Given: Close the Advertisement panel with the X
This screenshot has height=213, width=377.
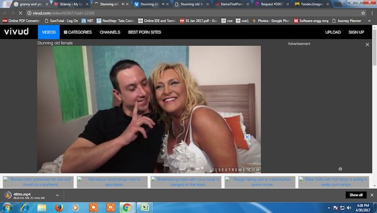Looking at the screenshot, I should point(367,44).
